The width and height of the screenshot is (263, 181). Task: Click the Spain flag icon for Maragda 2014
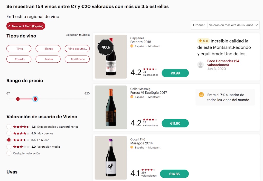(132, 148)
